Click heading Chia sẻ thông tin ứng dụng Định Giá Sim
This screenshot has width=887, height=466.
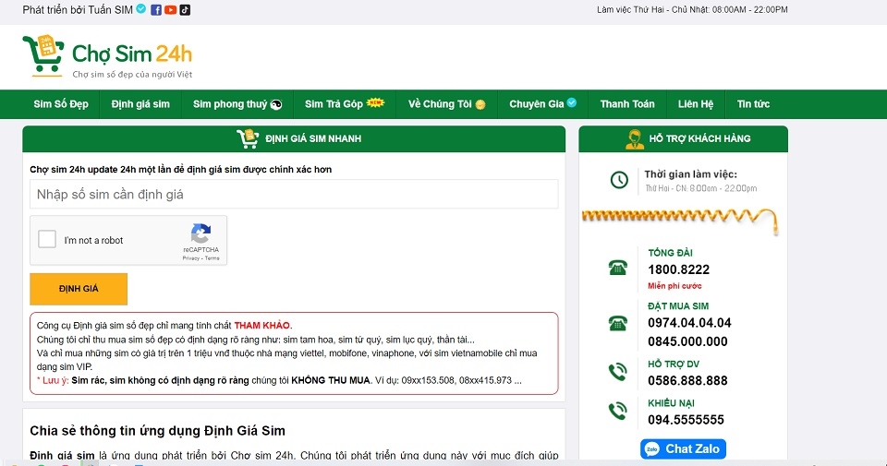(x=157, y=431)
